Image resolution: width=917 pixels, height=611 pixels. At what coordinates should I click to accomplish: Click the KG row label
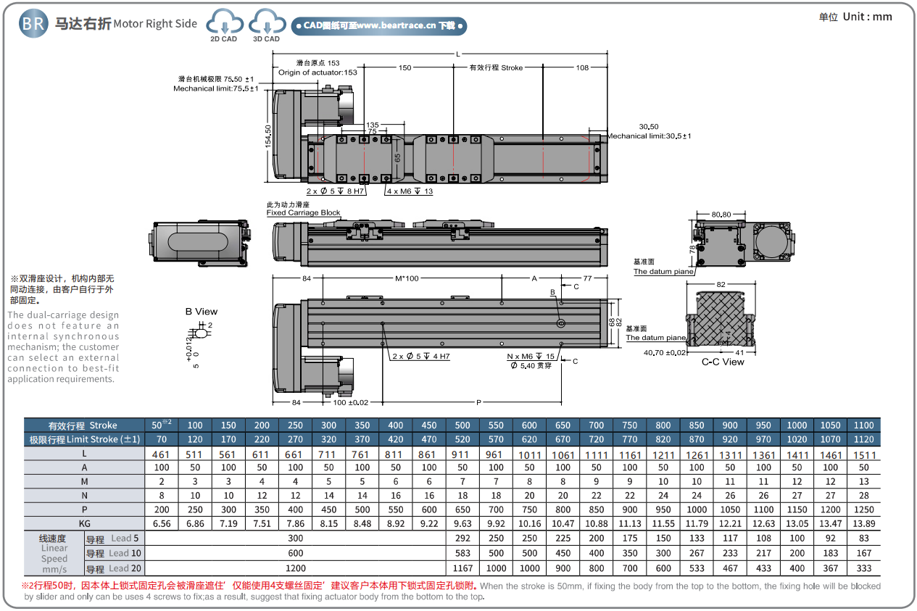84,523
